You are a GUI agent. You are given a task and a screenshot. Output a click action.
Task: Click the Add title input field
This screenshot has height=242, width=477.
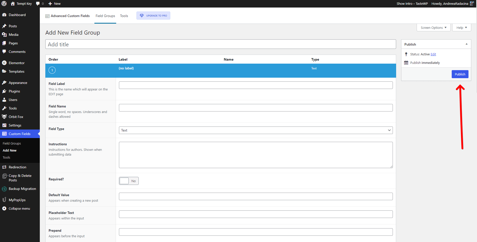click(x=220, y=44)
